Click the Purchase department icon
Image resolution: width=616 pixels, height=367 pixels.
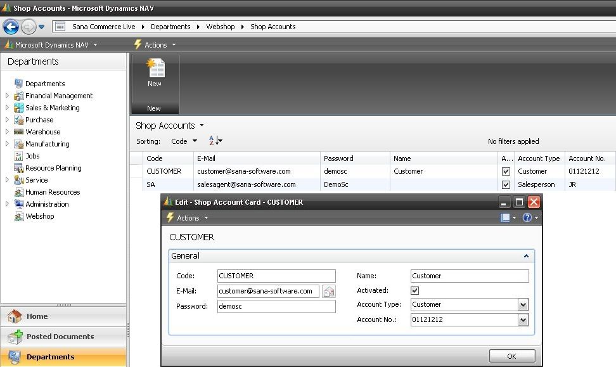pyautogui.click(x=18, y=120)
